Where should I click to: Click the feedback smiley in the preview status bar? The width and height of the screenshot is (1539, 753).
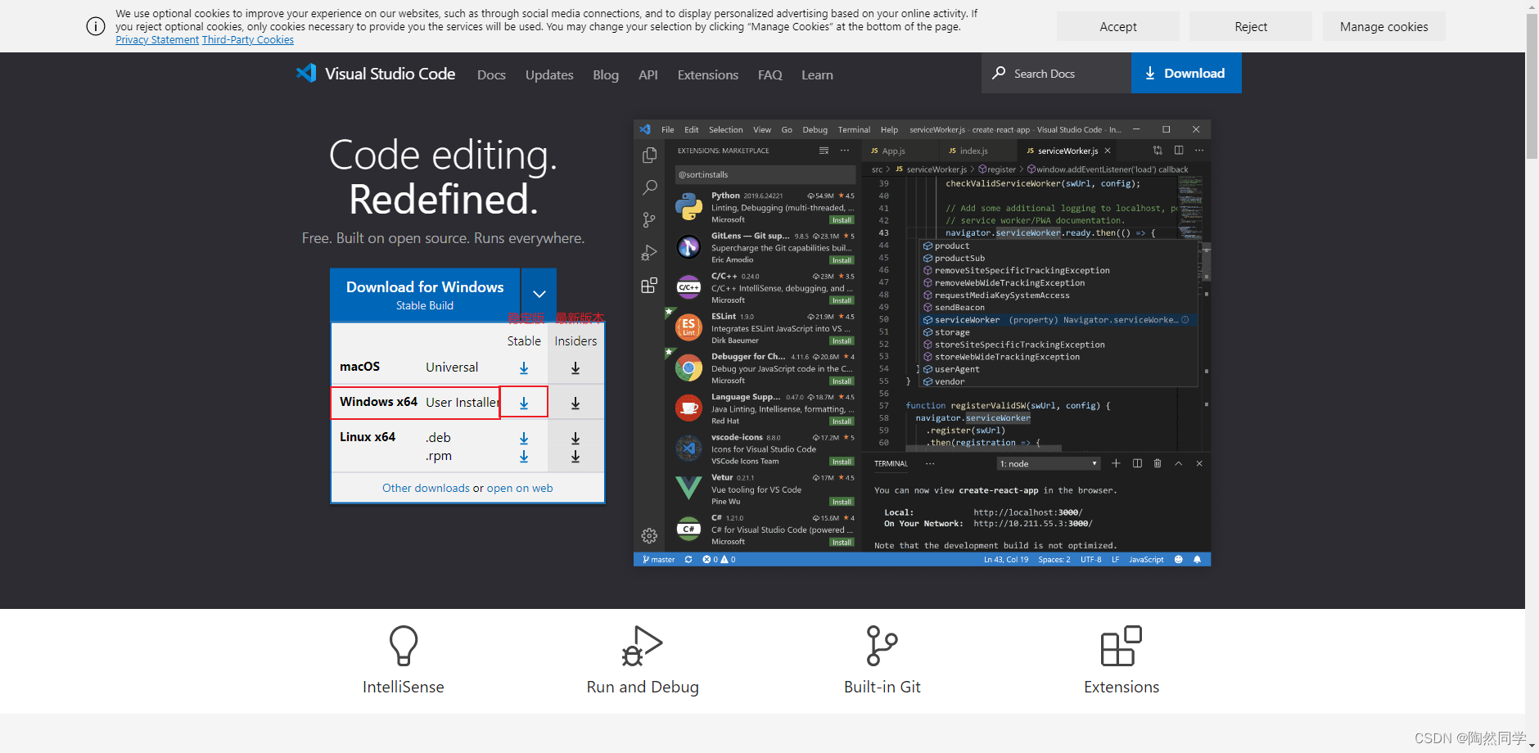pyautogui.click(x=1178, y=560)
